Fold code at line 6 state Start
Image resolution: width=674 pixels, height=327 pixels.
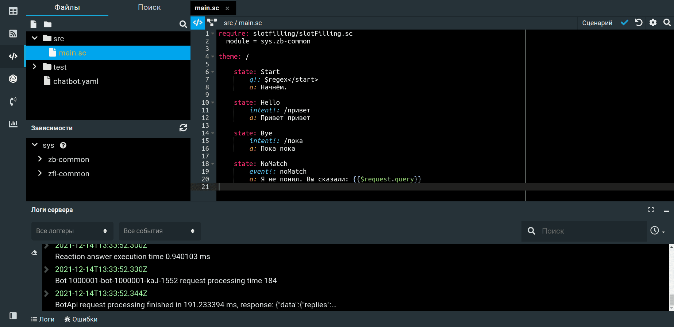tap(213, 72)
